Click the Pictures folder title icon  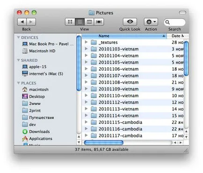tap(92, 13)
